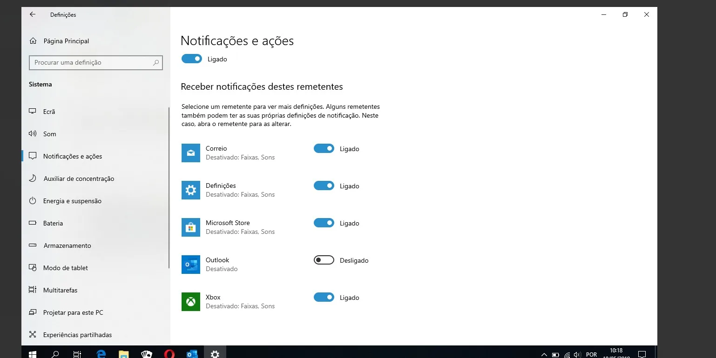Click the Armazenamento drive icon
Image resolution: width=716 pixels, height=358 pixels.
(x=33, y=245)
